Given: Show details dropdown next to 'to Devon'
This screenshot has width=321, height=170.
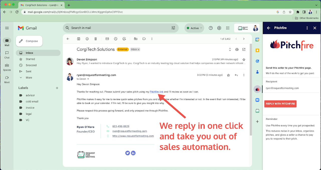Looking at the screenshot, I should coord(88,79).
